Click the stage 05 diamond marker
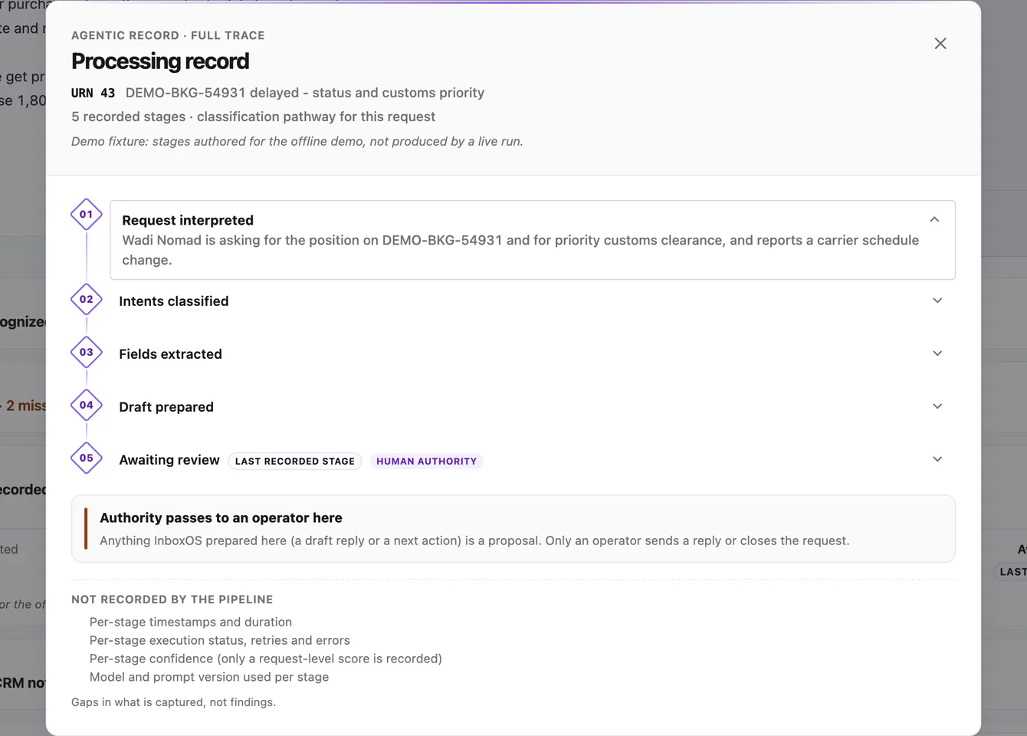The height and width of the screenshot is (736, 1027). click(87, 458)
